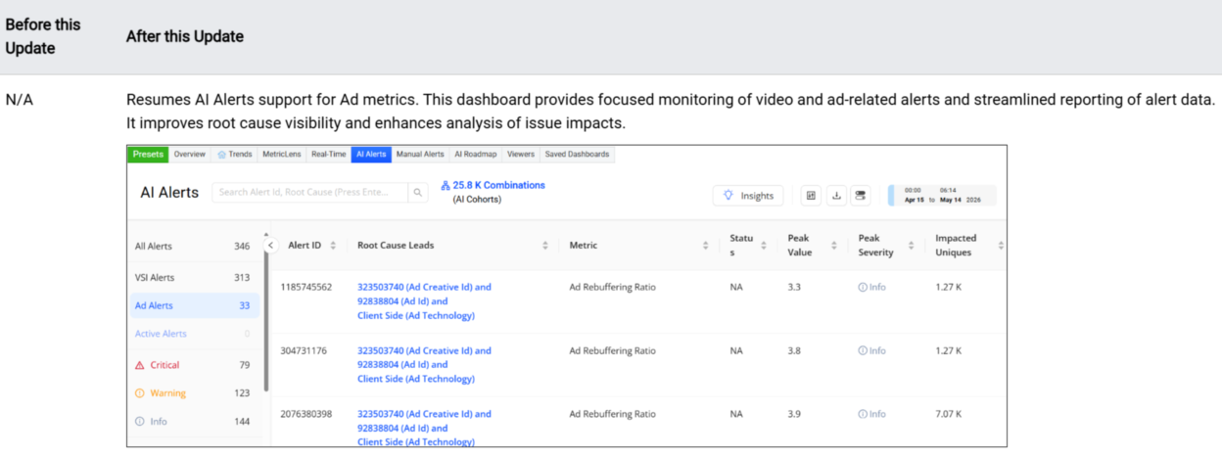The width and height of the screenshot is (1222, 459).
Task: Select the MetricLens tab
Action: [x=282, y=154]
